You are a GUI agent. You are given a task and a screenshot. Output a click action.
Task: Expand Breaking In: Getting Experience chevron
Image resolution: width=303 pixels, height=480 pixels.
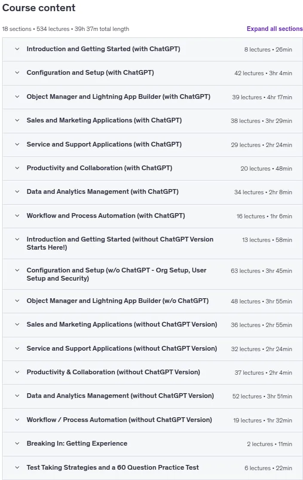(x=18, y=443)
